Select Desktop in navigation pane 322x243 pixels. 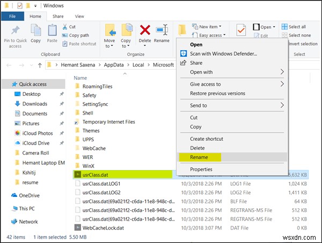click(34, 94)
